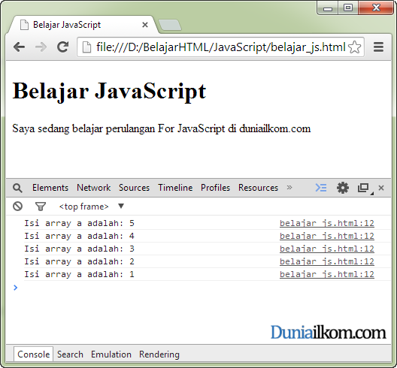Switch to the Network tab
The width and height of the screenshot is (397, 368).
point(94,188)
